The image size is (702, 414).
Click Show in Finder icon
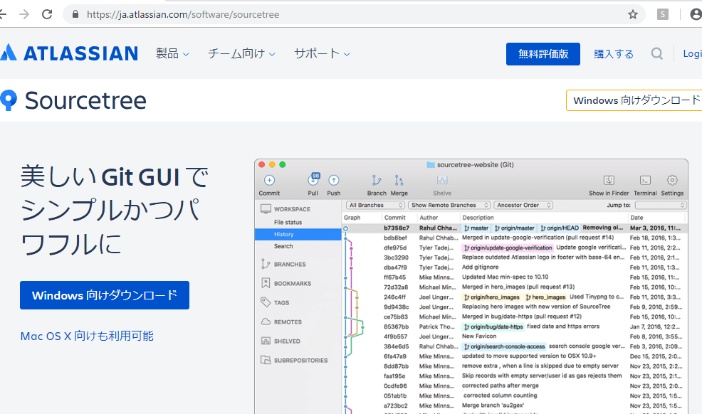[609, 180]
